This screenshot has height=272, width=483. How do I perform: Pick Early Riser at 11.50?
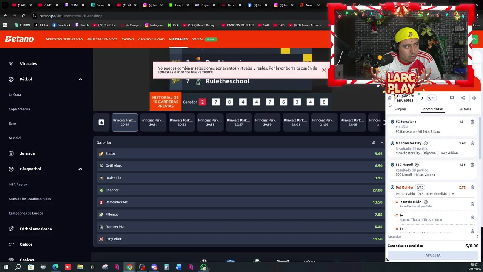point(240,239)
